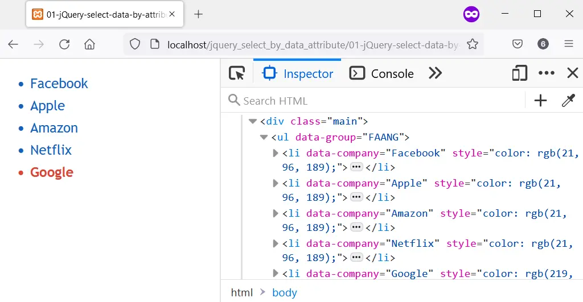
Task: Open the Pocket save icon
Action: 518,44
